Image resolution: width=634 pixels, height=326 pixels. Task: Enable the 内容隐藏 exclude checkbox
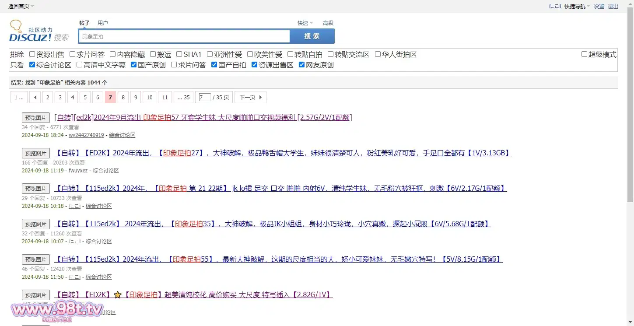112,54
